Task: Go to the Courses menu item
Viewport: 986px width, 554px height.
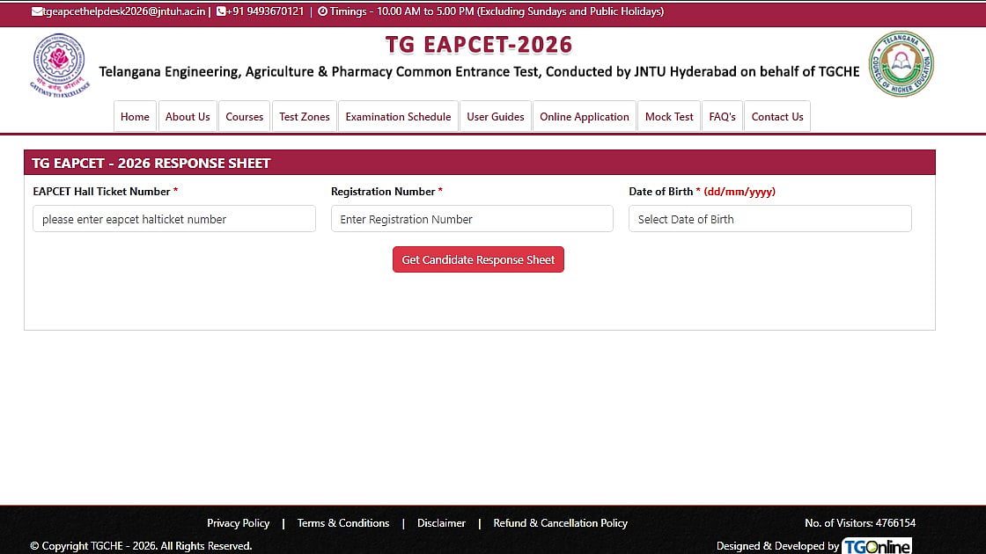Action: pos(244,117)
